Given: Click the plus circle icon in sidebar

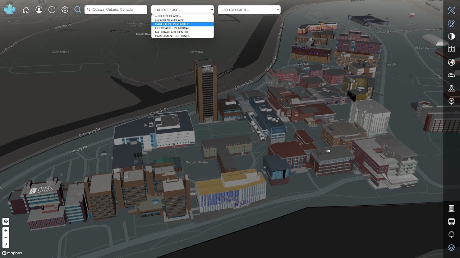Looking at the screenshot, I should point(451,101).
